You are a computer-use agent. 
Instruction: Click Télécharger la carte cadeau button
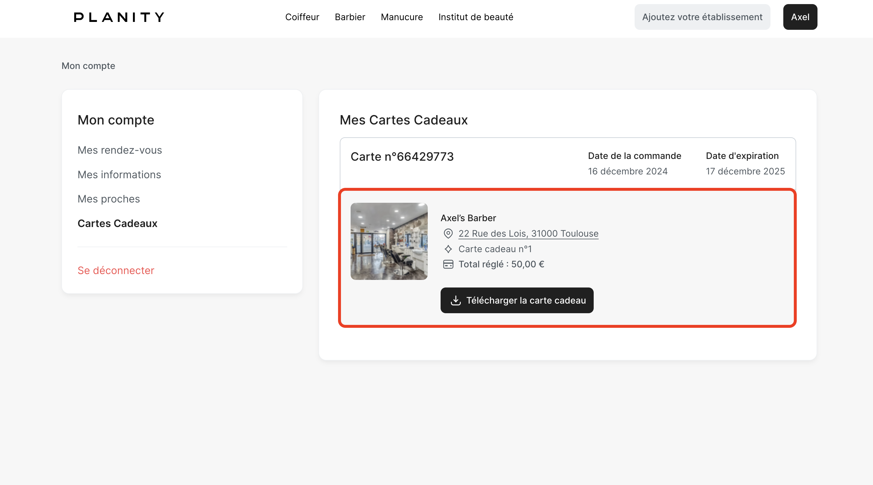pos(517,300)
